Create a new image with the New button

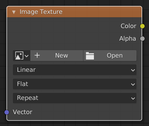57,56
